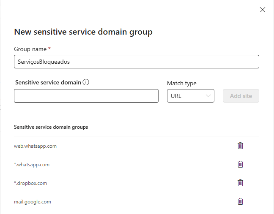Click the Group name label
This screenshot has height=214, width=274.
(30, 49)
